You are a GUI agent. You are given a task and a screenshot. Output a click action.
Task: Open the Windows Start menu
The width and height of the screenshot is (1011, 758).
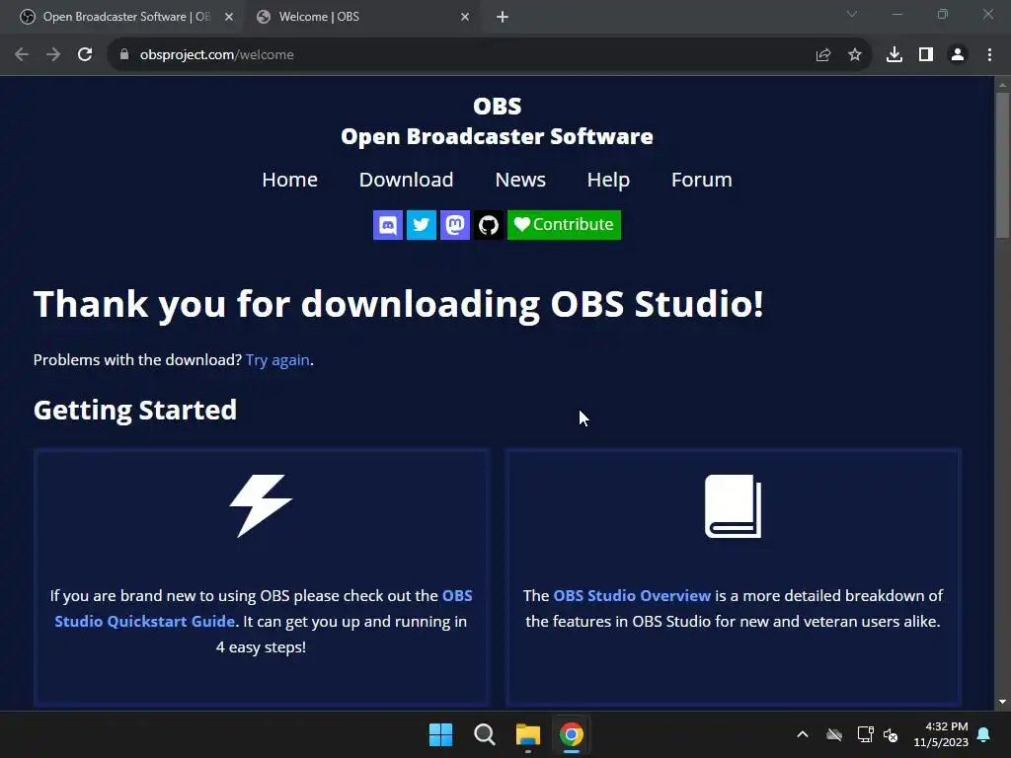441,734
